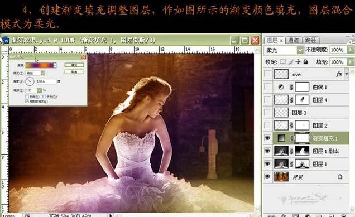Click the angle dial in gradient dialog
Screen dimensions: 355x217
30,81
